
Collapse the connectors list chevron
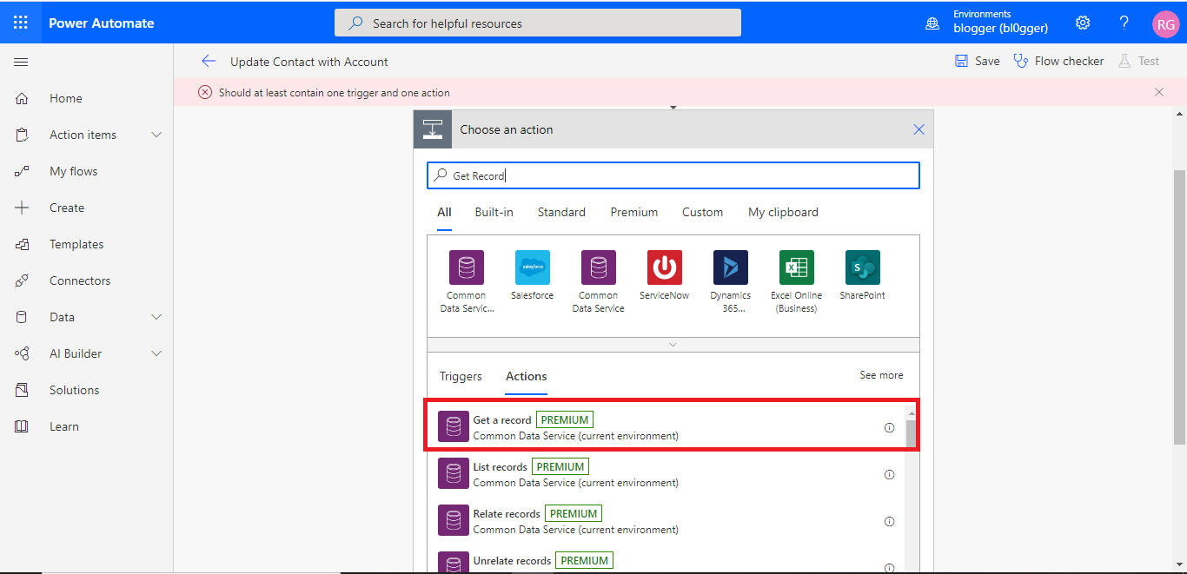pyautogui.click(x=673, y=345)
